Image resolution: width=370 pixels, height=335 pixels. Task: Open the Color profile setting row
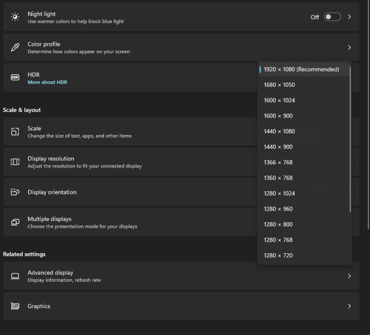coord(181,47)
